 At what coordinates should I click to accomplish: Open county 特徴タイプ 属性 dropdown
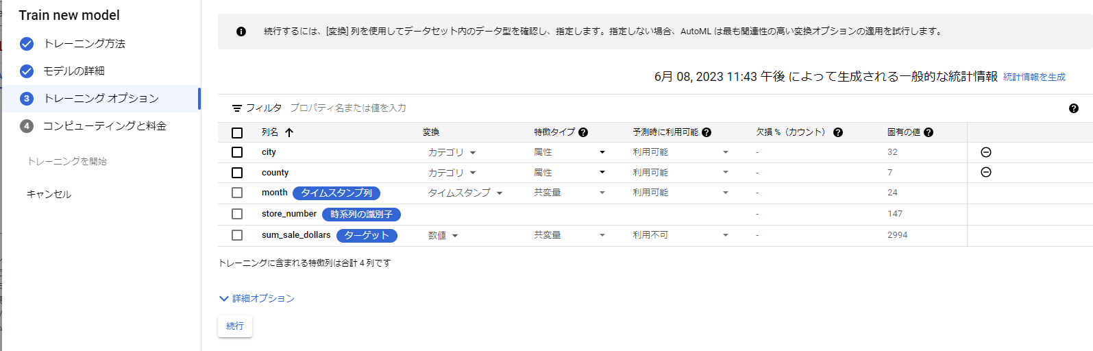570,173
